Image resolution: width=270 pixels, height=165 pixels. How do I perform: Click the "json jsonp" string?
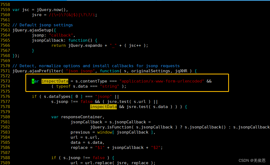80,71
